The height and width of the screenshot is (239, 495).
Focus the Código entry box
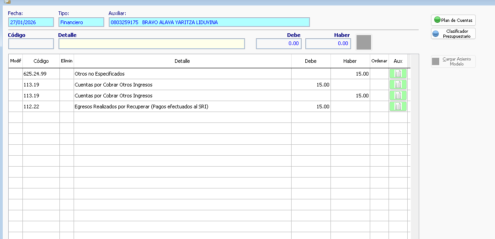pos(31,44)
